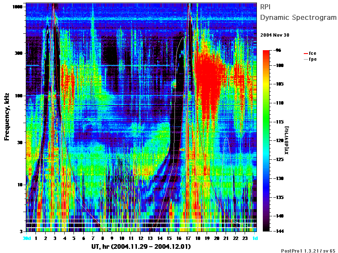Click the RPI title text
The image size is (338, 253).
[265, 7]
